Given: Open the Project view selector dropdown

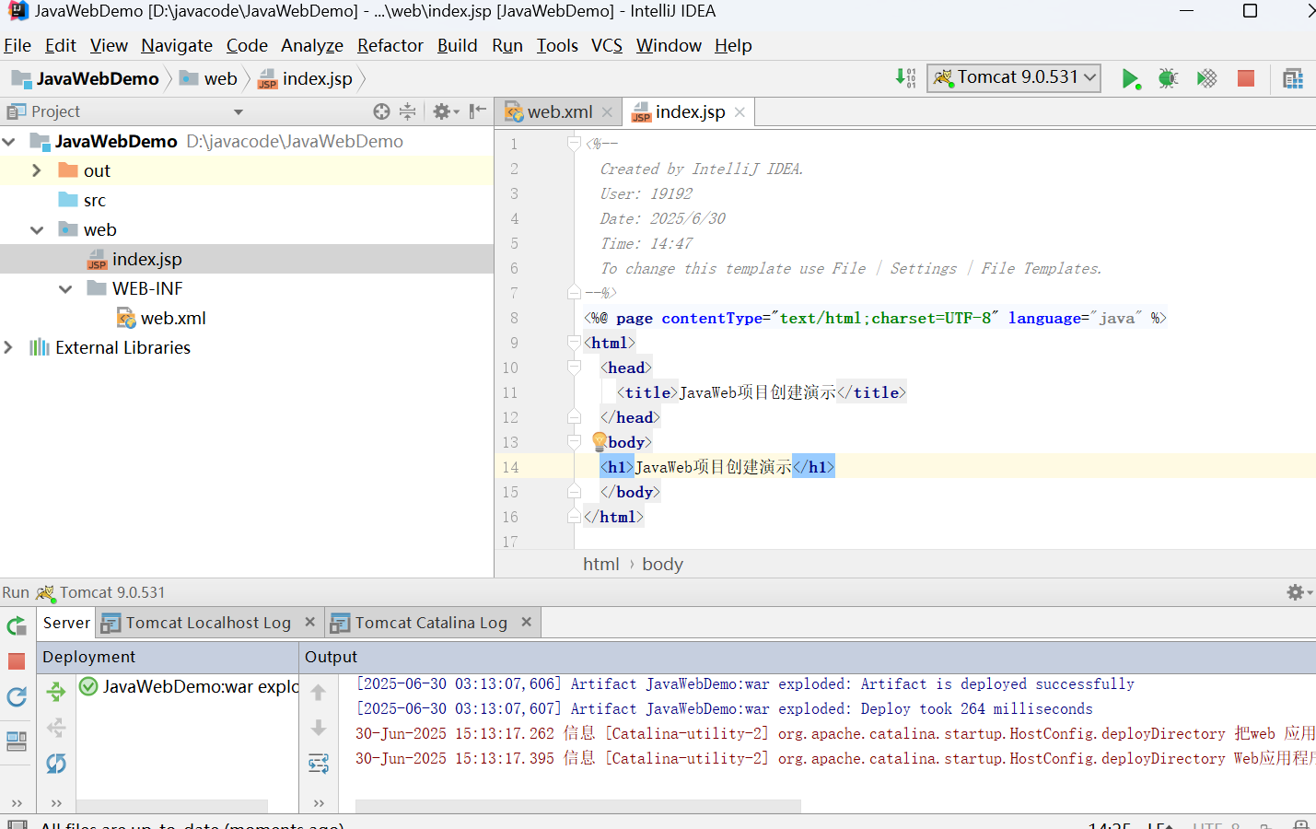Looking at the screenshot, I should [239, 112].
